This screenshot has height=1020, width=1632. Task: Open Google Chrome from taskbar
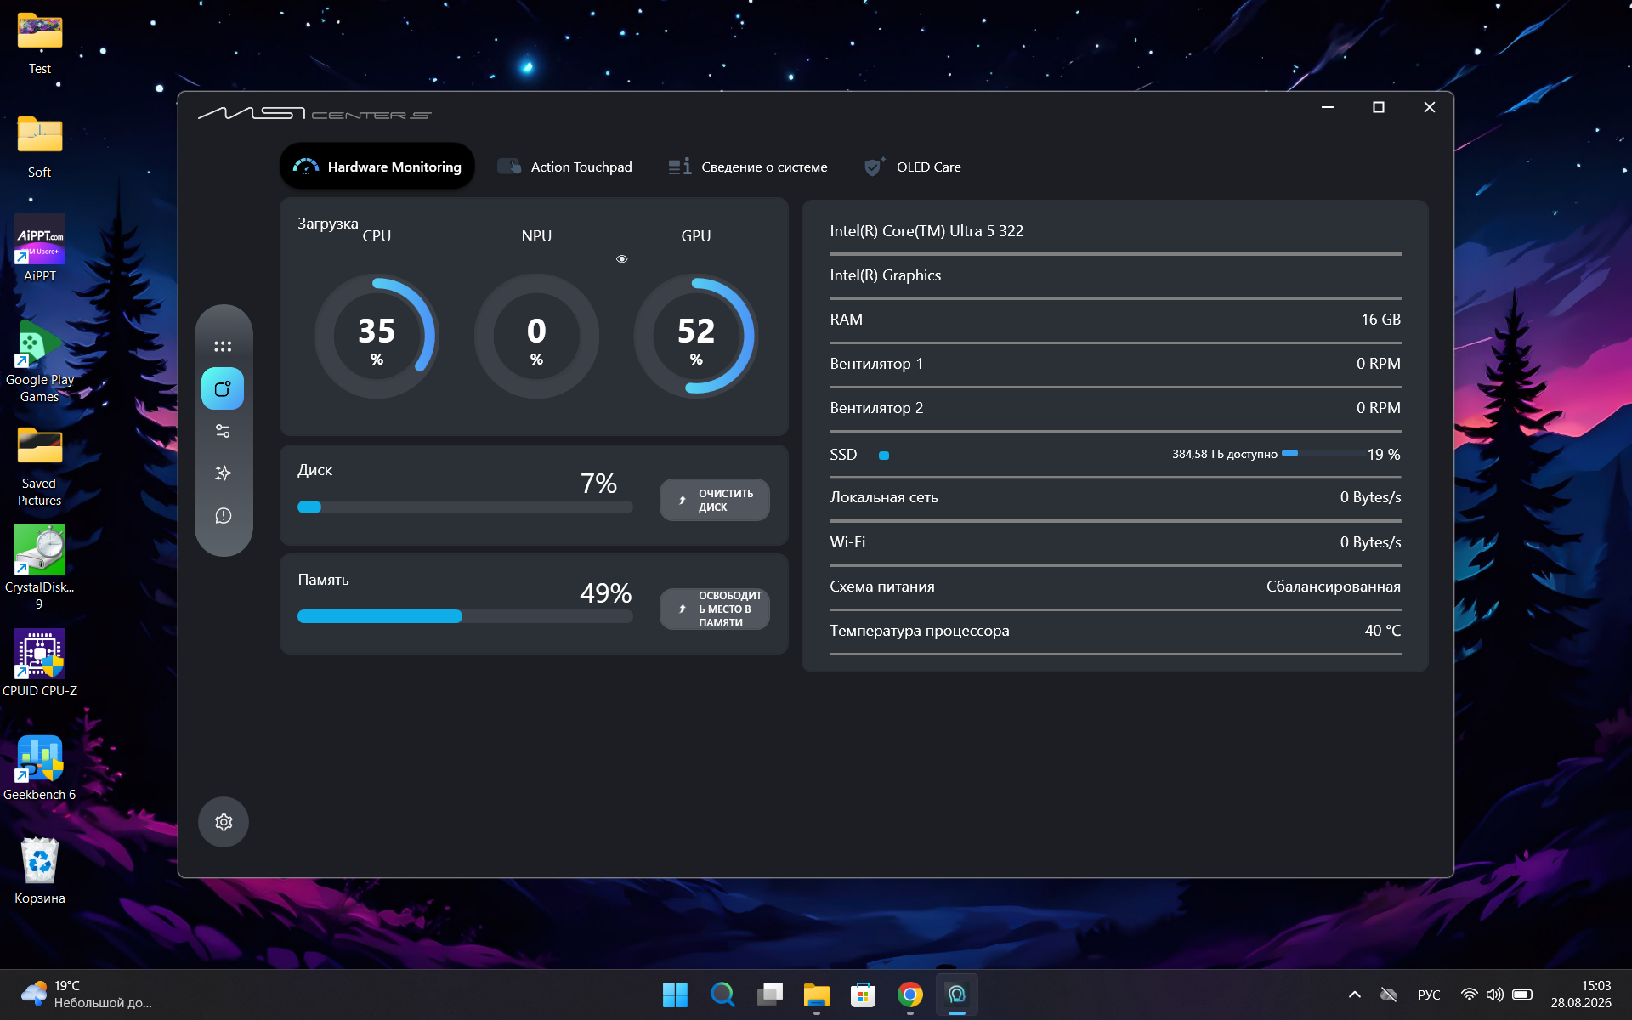click(910, 994)
